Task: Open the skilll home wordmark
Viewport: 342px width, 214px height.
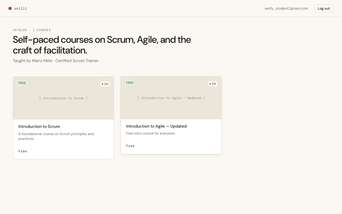Action: 21,9
